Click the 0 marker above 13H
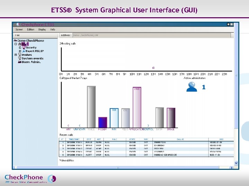The width and height of the screenshot is (249, 186). (153, 68)
